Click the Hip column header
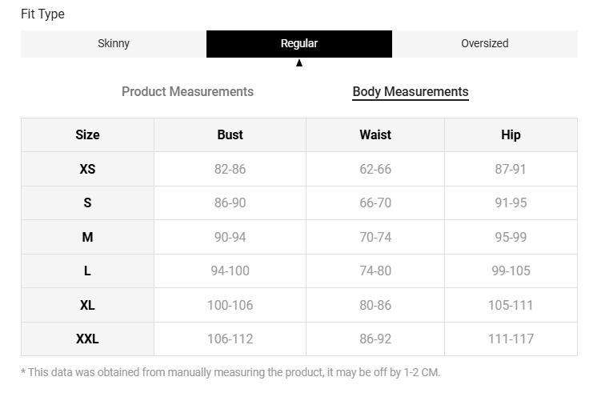 click(x=511, y=135)
